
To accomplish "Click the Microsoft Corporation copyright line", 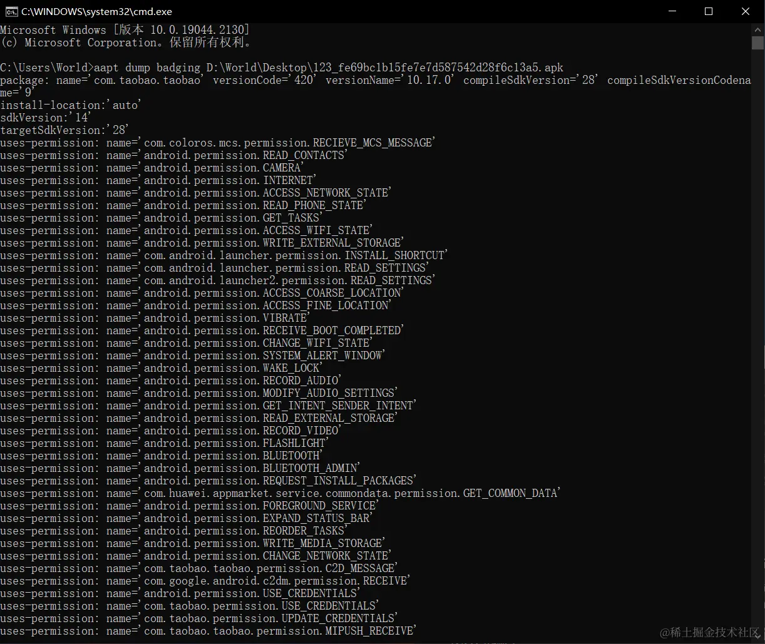I will tap(126, 43).
